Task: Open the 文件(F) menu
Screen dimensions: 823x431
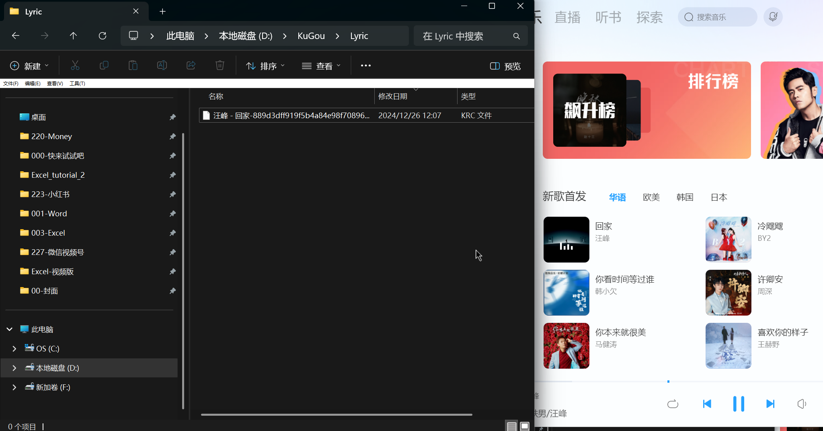Action: click(x=11, y=84)
